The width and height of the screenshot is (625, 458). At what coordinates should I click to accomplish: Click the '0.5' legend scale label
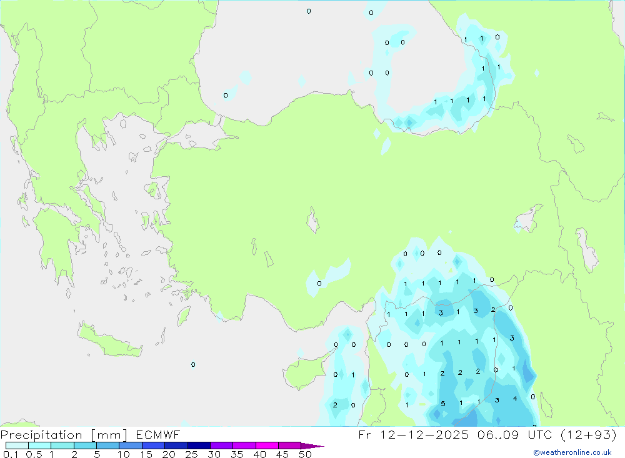click(x=34, y=454)
